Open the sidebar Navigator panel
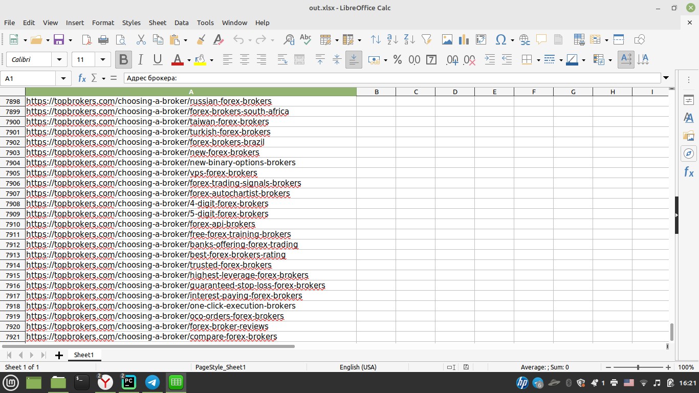 [689, 154]
